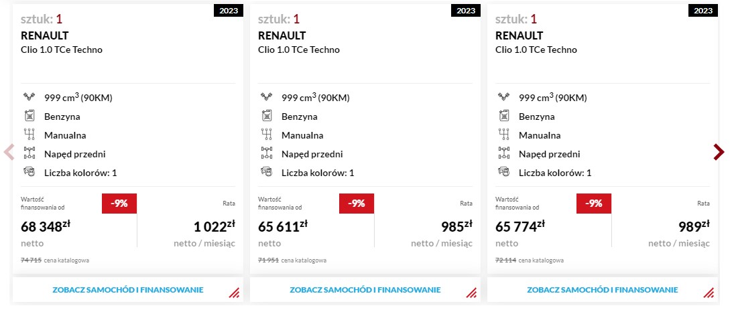Click front-wheel drive icon in the 68 348 zł card

tap(29, 153)
